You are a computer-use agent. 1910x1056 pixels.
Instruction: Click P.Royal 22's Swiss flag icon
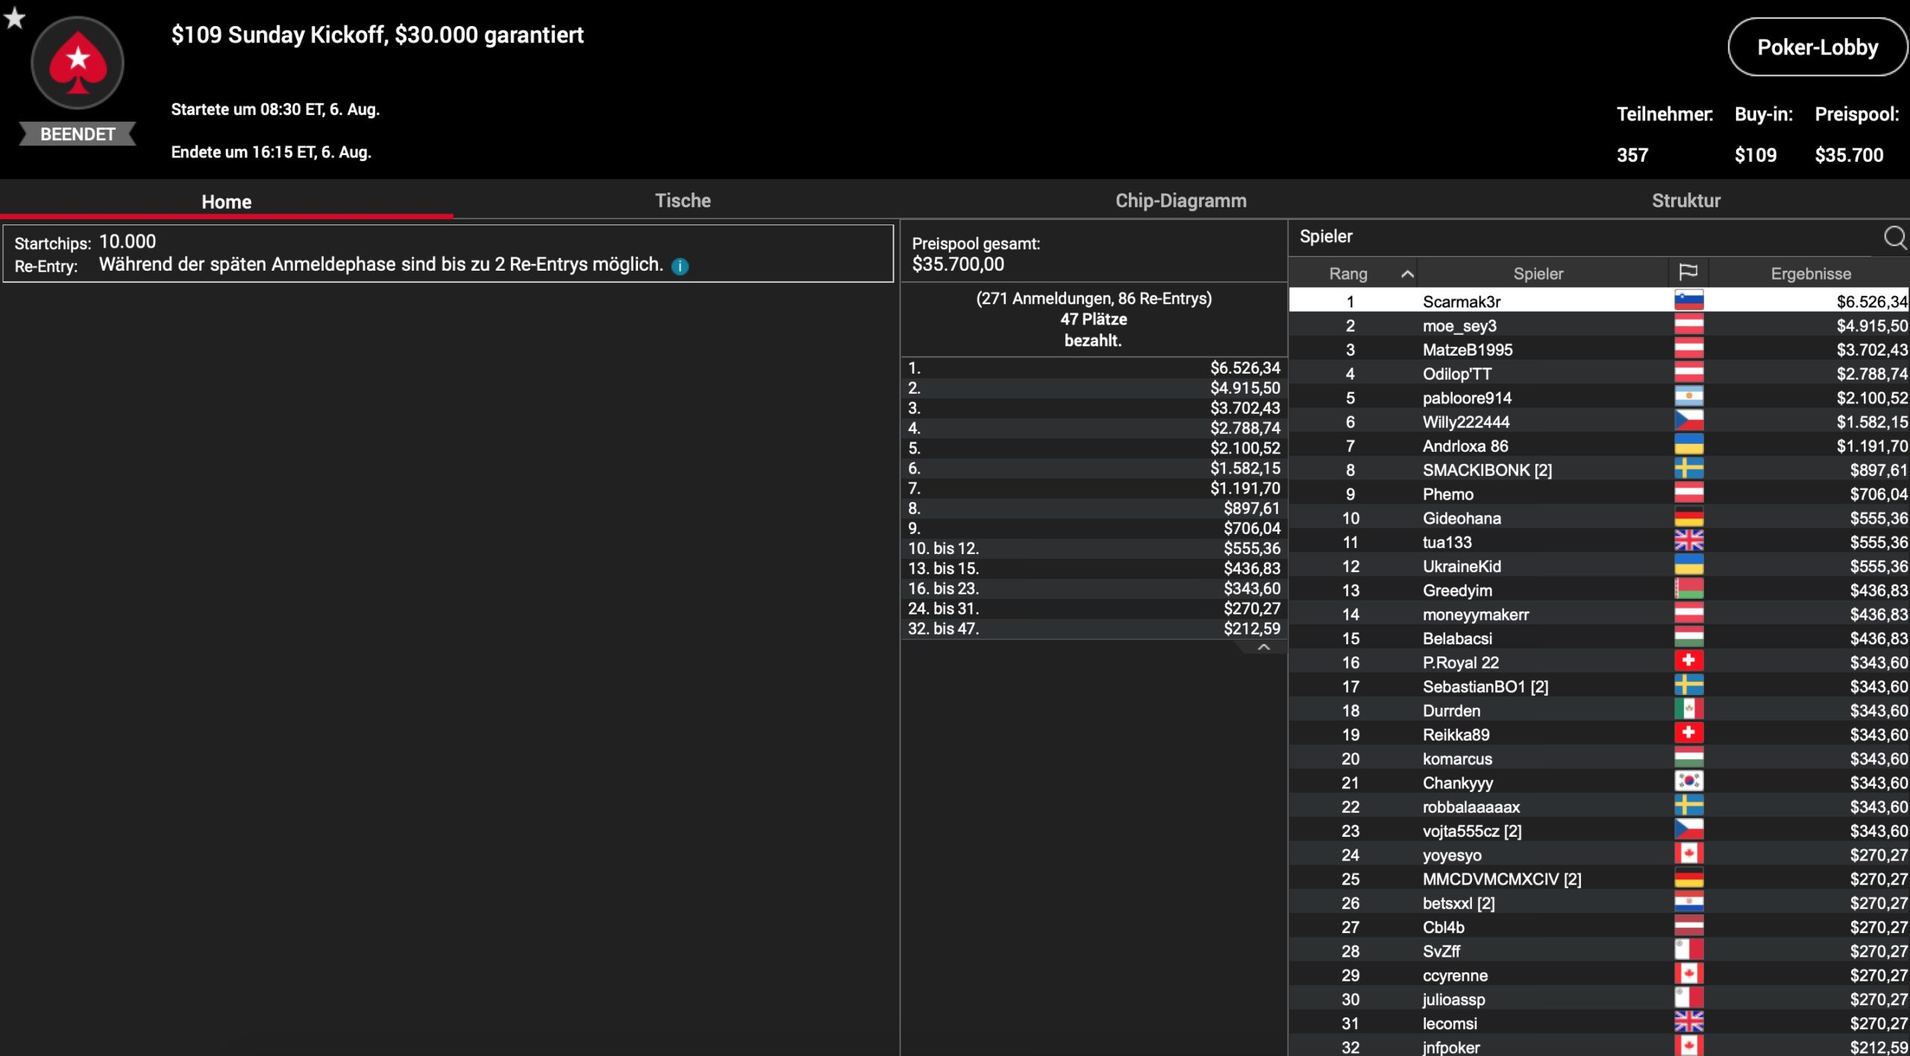coord(1688,661)
